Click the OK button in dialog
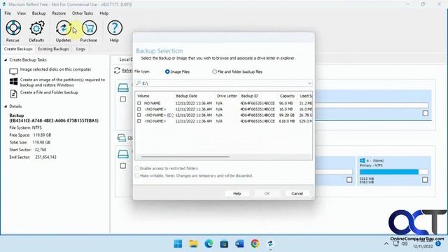The image size is (448, 252). pos(267,193)
